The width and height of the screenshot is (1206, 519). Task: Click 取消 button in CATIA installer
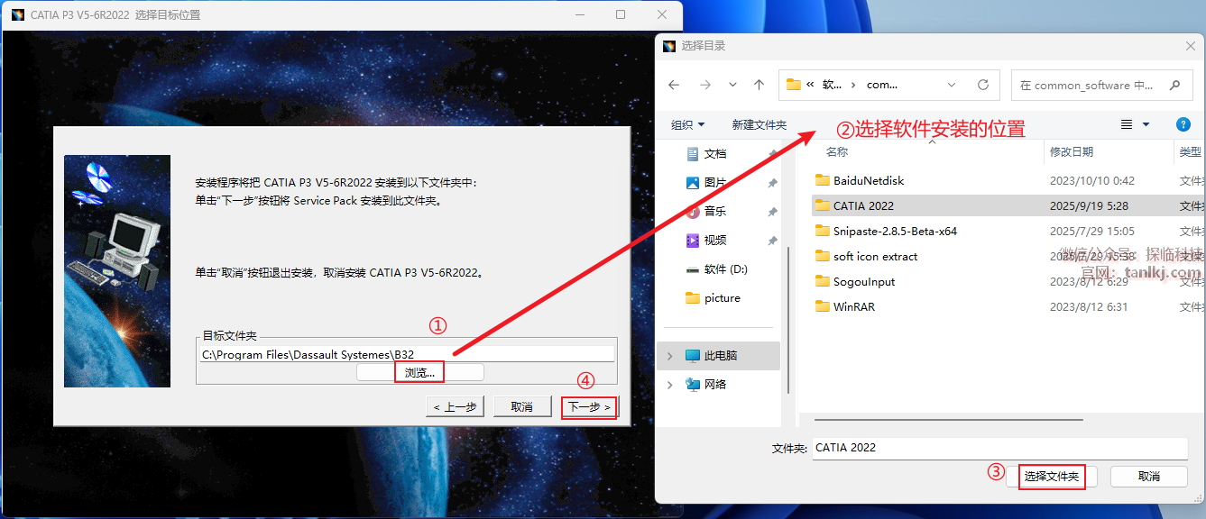pyautogui.click(x=521, y=407)
